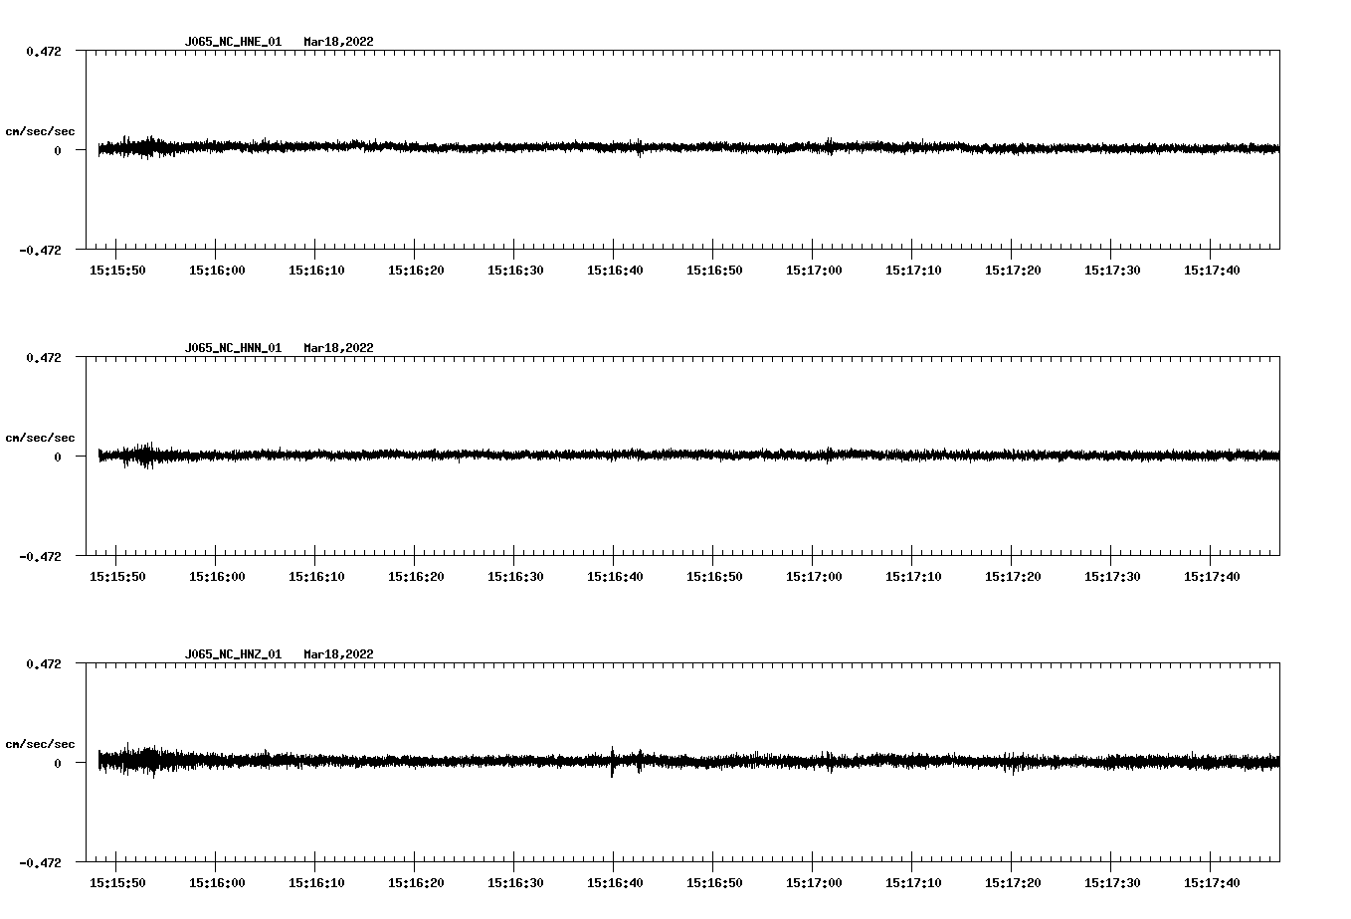Screen dimensions: 1351x919
Task: Select 15:17:10 tick label under HNN plot
Action: [913, 577]
